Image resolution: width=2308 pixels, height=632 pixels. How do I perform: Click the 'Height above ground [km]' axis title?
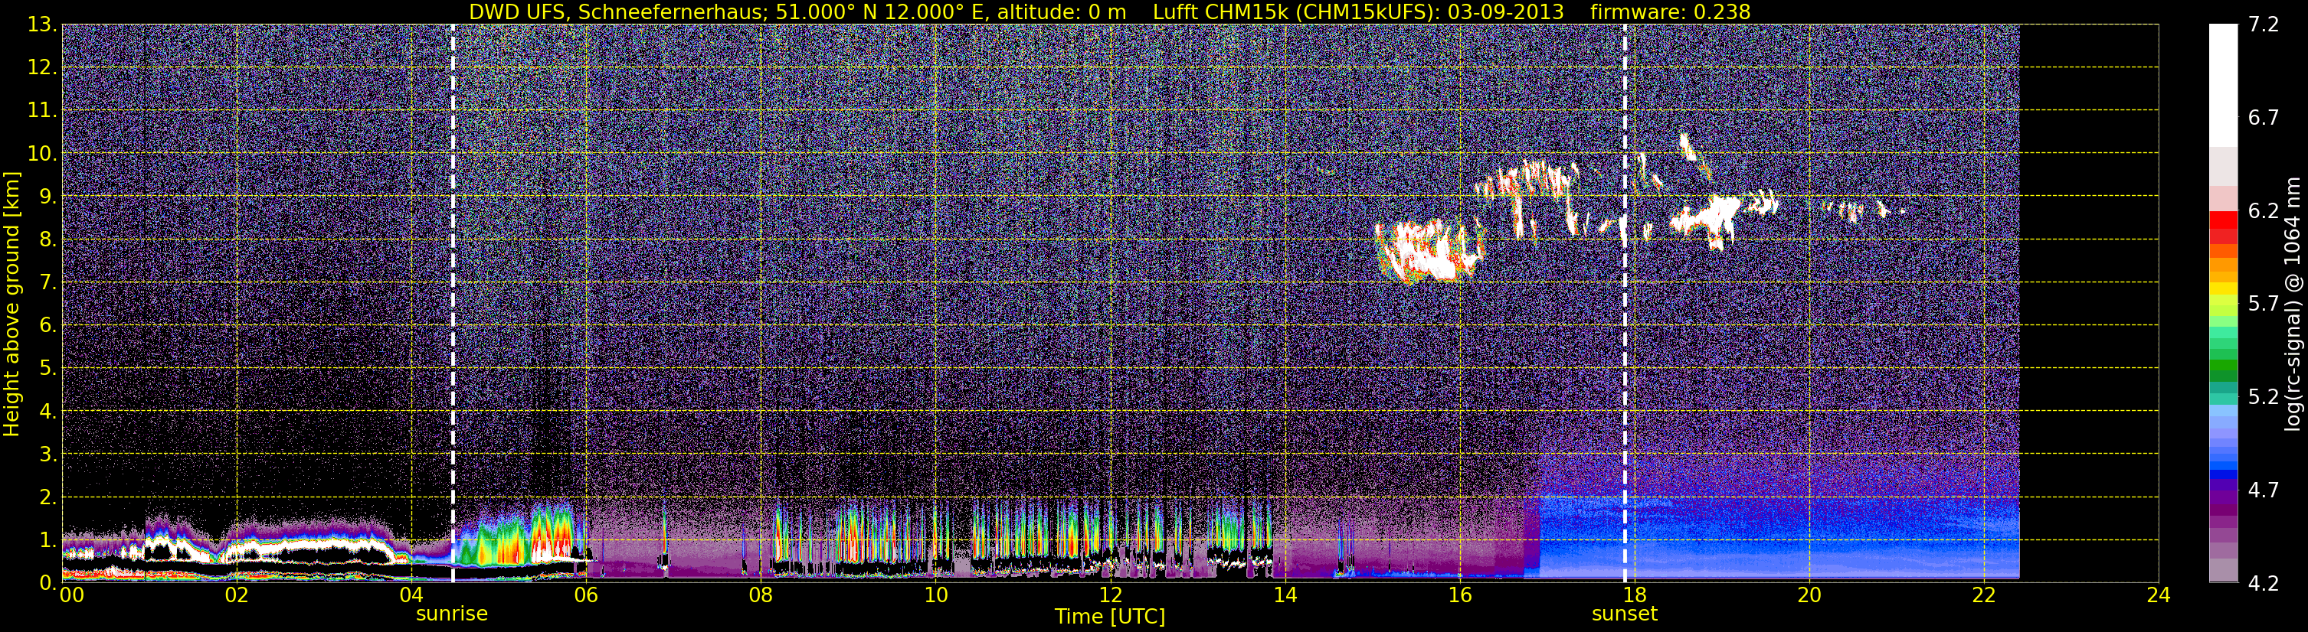pos(11,304)
